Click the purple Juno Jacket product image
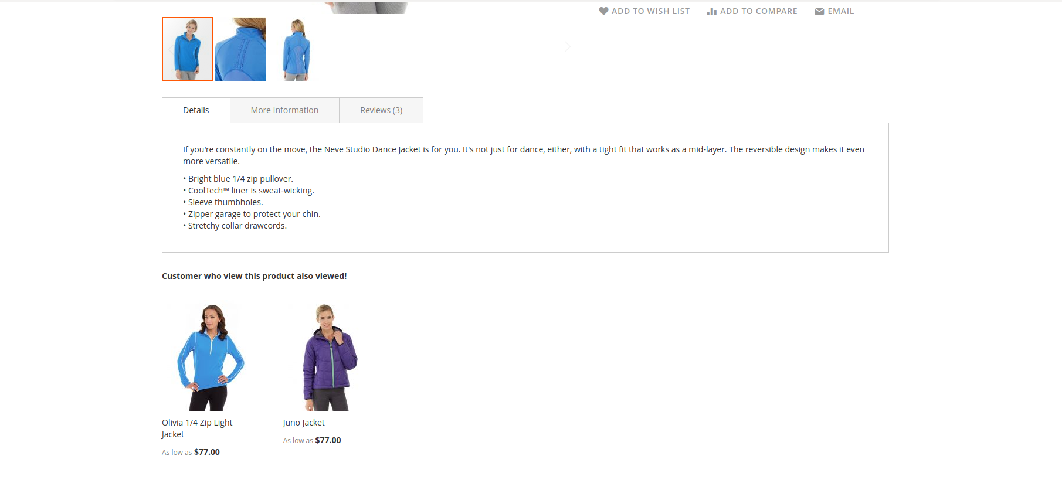Viewport: 1062px width, 483px height. pos(330,357)
